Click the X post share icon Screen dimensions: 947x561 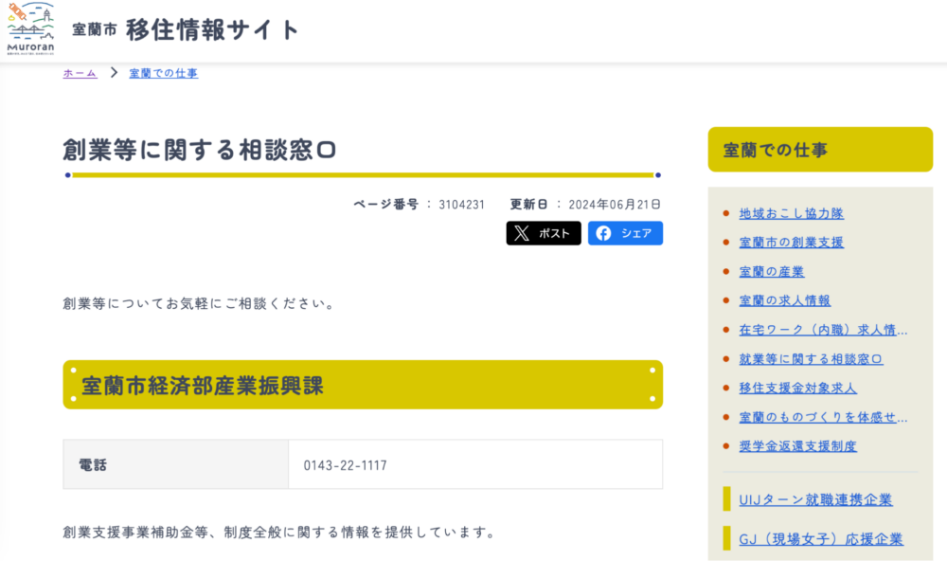[x=522, y=233]
